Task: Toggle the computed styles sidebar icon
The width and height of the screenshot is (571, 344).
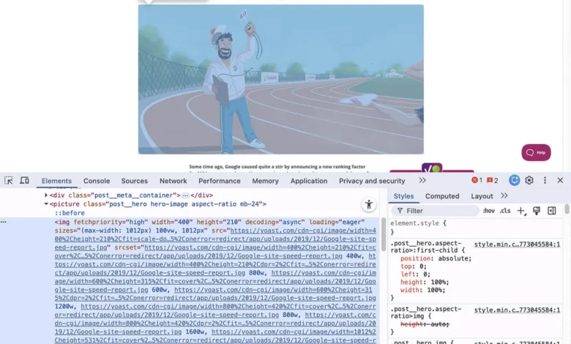Action: 551,211
